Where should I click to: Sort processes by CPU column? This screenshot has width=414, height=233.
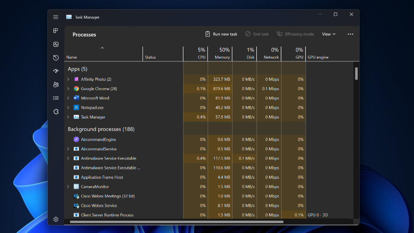coord(195,54)
